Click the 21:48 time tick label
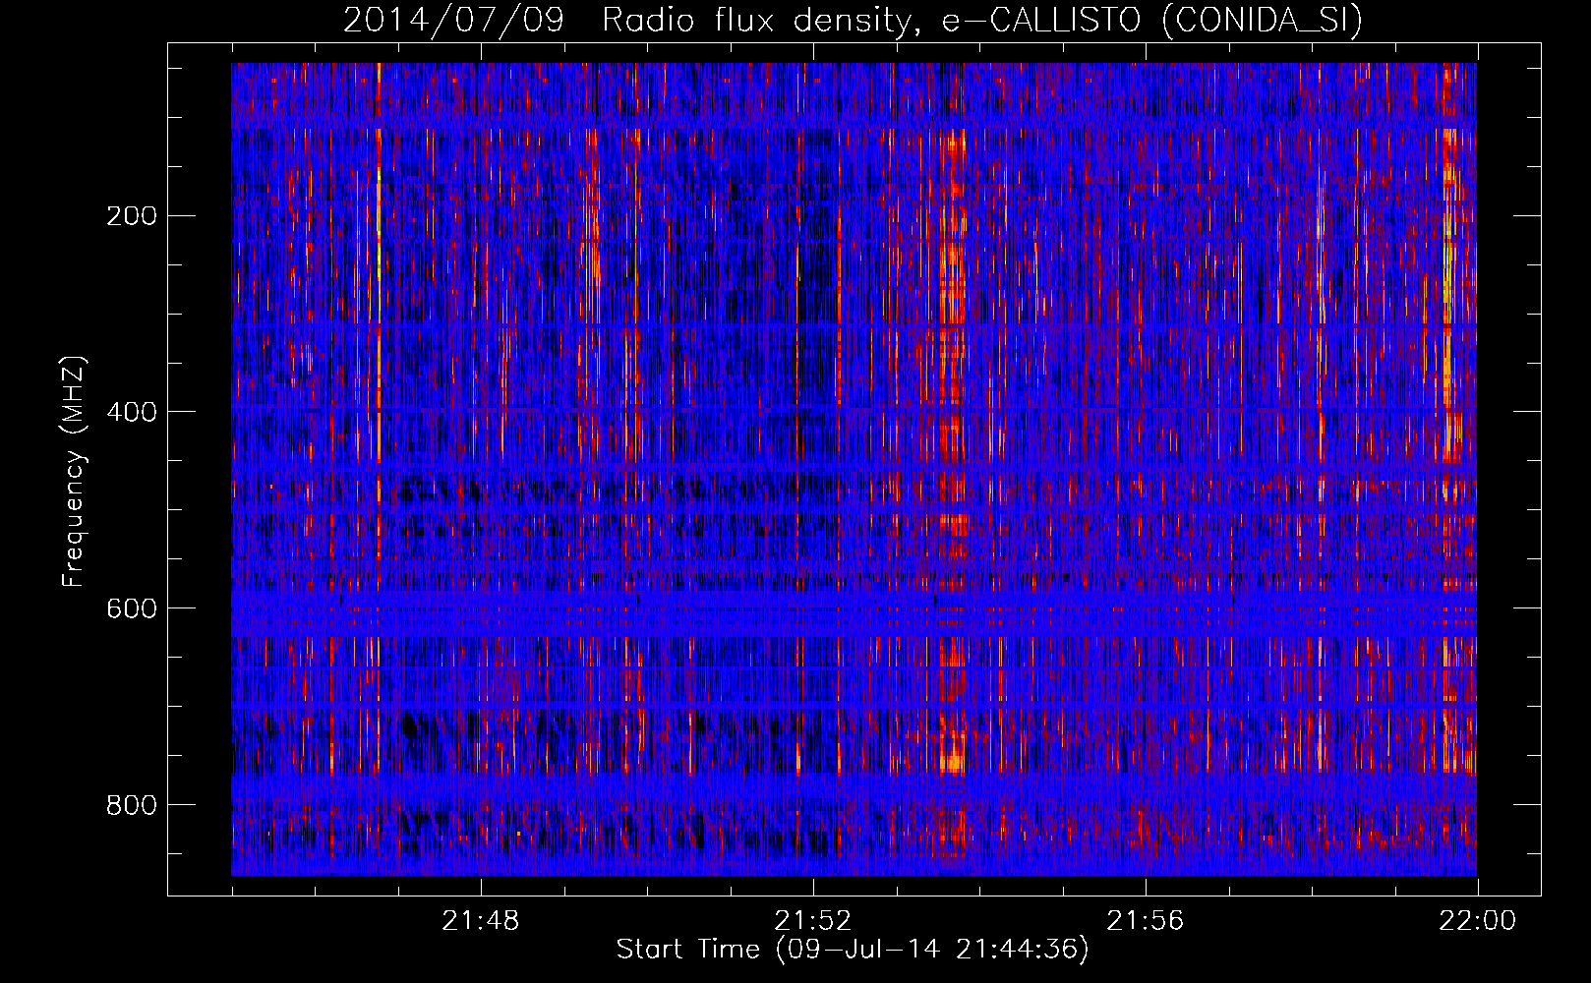This screenshot has height=983, width=1591. [x=481, y=921]
